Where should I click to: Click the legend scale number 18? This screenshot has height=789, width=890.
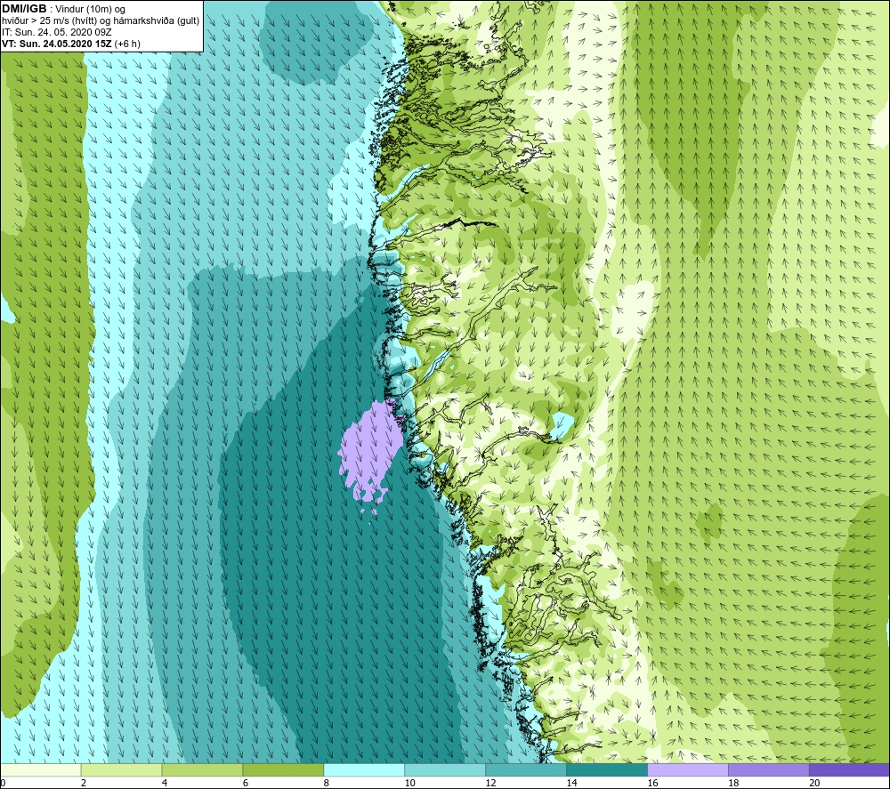[x=733, y=783]
